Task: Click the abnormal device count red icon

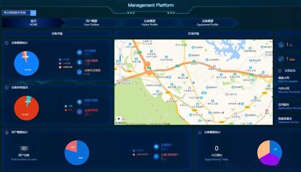Action: (79, 111)
